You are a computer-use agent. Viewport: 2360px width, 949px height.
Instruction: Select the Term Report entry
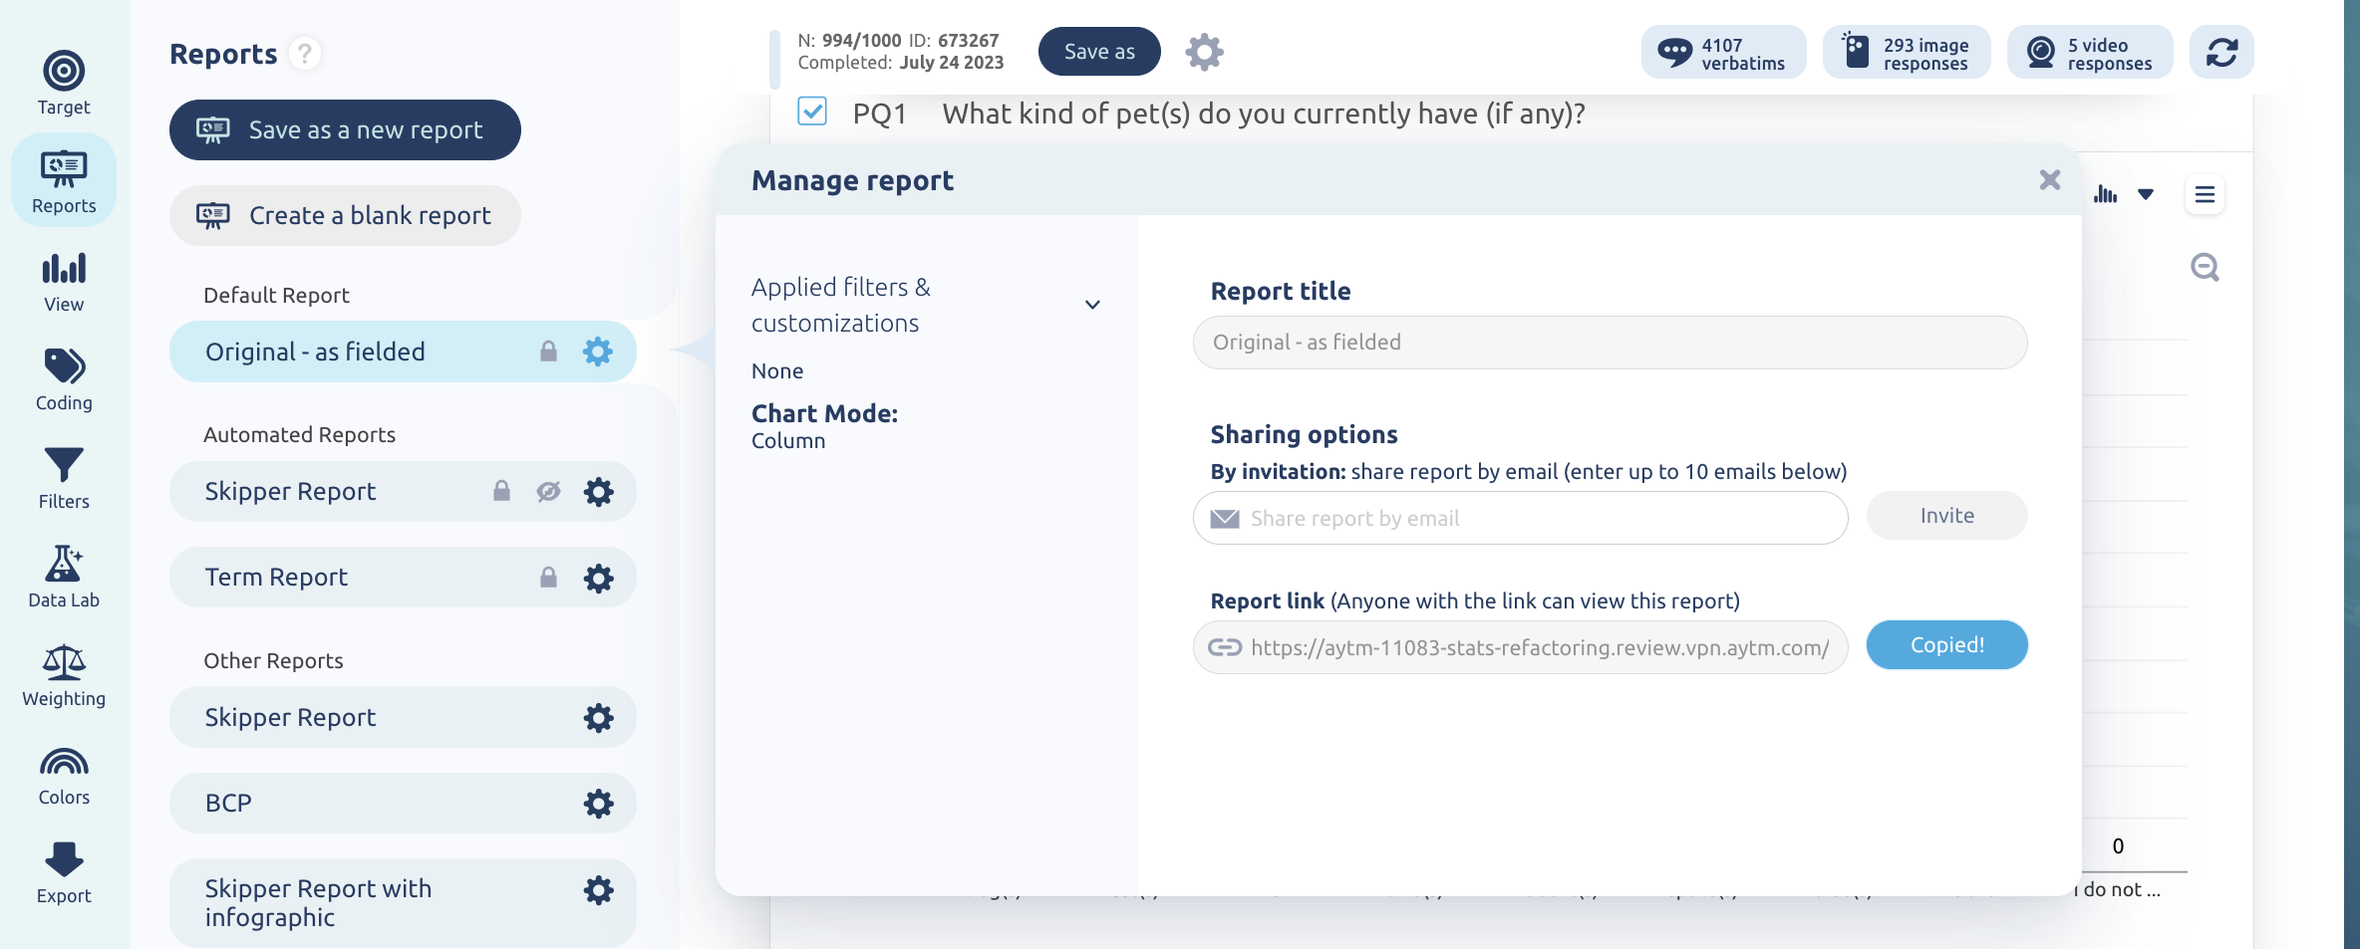403,577
